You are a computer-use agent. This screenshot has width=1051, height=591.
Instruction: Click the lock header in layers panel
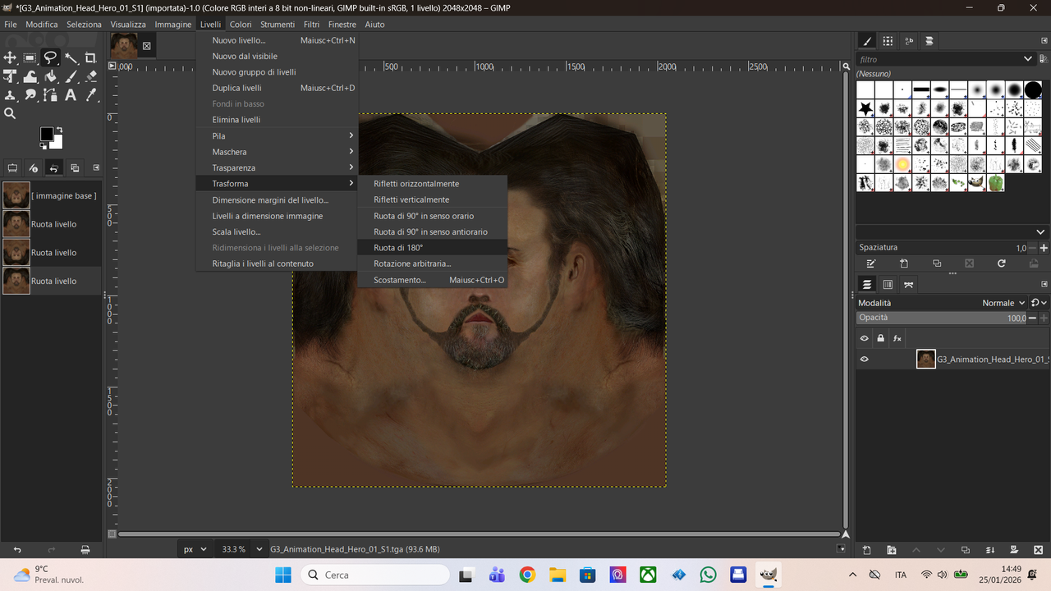pos(880,338)
